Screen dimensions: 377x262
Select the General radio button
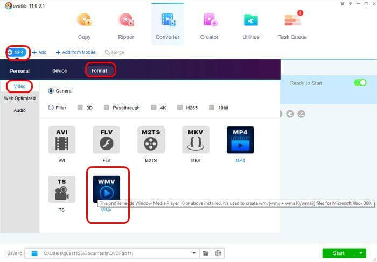pos(51,91)
